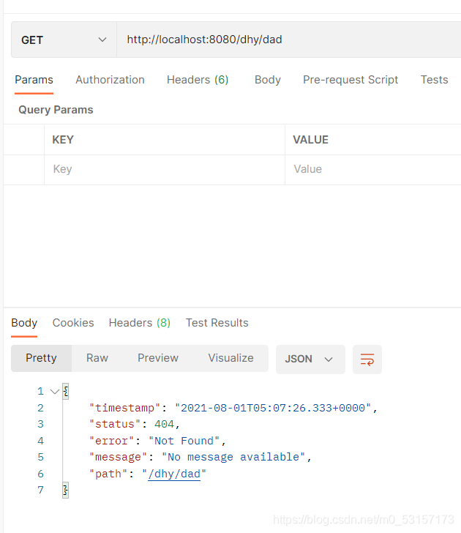The height and width of the screenshot is (533, 461).
Task: Open Pre-request Script tab
Action: tap(351, 80)
